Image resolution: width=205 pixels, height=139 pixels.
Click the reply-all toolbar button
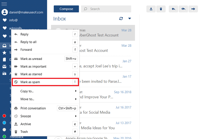pos(183,9)
